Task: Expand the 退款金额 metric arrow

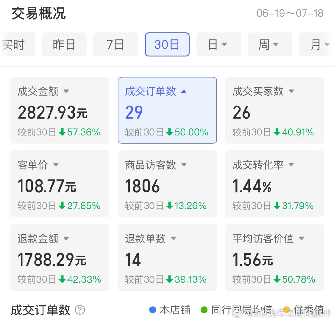Action: tap(66, 238)
